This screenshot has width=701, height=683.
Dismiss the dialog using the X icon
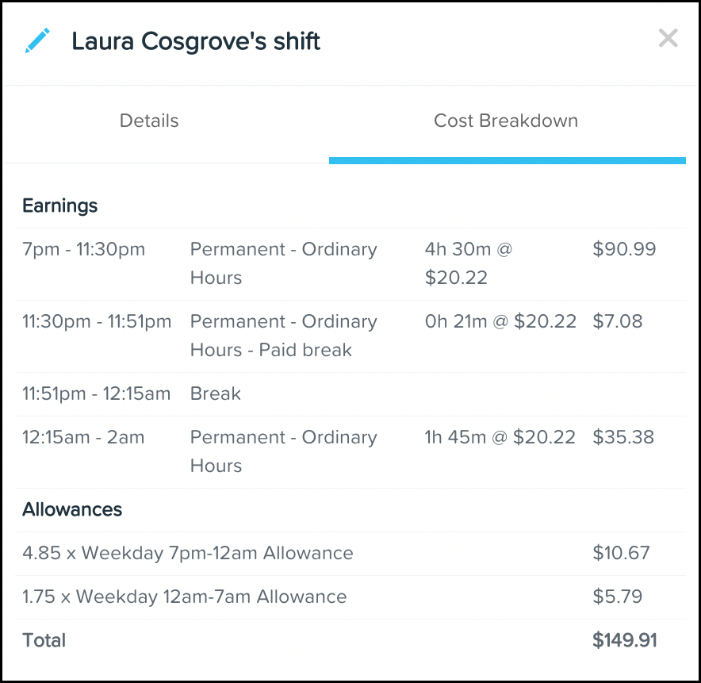click(668, 38)
